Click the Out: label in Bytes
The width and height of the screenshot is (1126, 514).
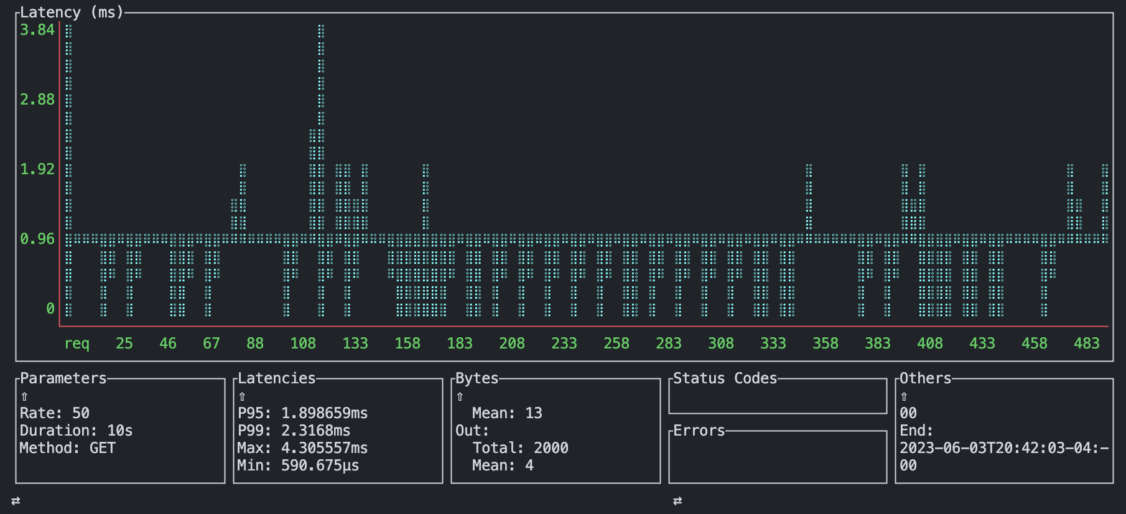click(473, 431)
